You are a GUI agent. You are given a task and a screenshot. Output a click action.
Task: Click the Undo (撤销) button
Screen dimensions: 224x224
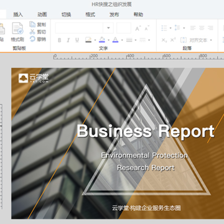pos(37,39)
